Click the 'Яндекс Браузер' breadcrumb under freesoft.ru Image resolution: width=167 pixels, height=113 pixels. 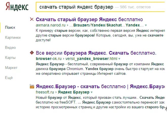[x=74, y=92]
